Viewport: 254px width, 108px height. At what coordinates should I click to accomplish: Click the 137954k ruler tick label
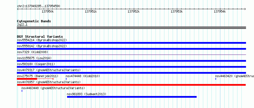point(220,11)
